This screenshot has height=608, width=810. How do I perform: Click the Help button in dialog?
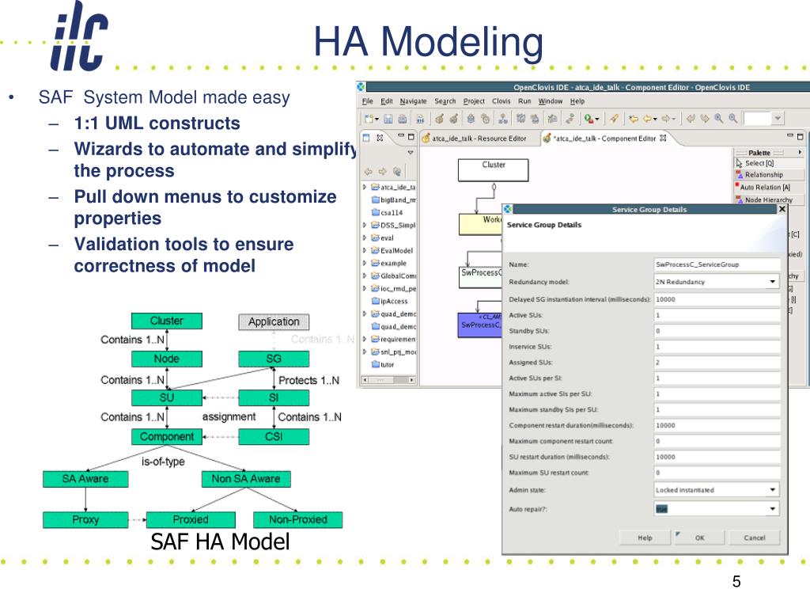coord(645,538)
